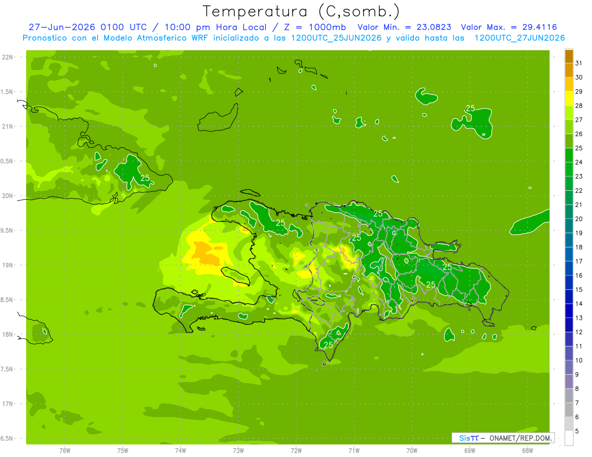Image resolution: width=592 pixels, height=457 pixels.
Task: Pick the dark orange swatch above 31
Action: [569, 56]
